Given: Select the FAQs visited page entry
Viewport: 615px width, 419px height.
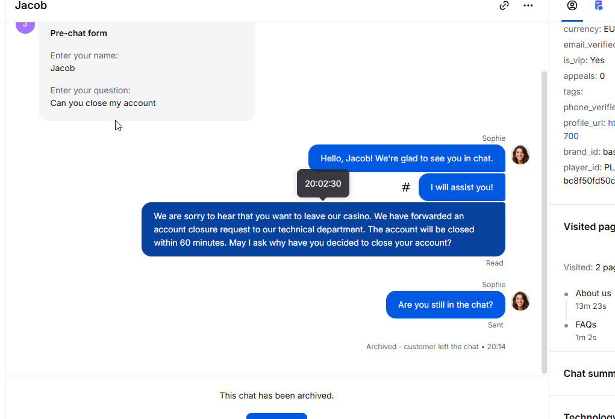Looking at the screenshot, I should tap(585, 324).
